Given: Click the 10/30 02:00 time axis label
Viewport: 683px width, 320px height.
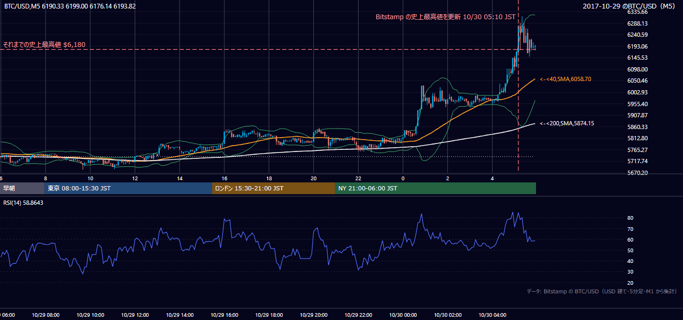Looking at the screenshot, I should pyautogui.click(x=448, y=315).
